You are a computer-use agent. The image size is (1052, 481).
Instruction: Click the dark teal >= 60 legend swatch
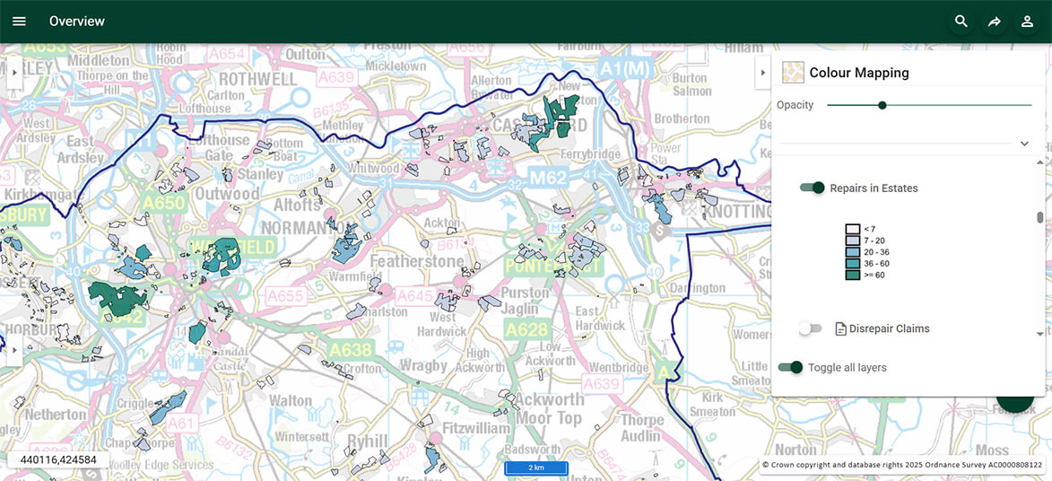[853, 275]
